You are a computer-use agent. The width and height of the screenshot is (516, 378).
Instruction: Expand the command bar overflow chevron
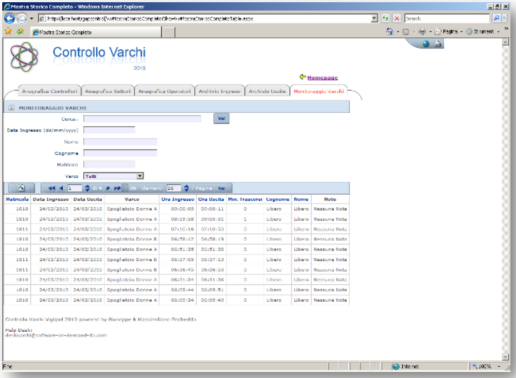(x=507, y=29)
